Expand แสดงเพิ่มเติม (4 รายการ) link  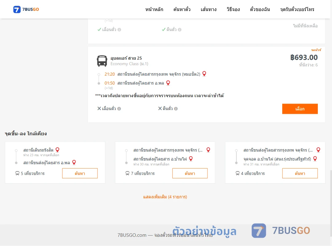click(x=165, y=197)
